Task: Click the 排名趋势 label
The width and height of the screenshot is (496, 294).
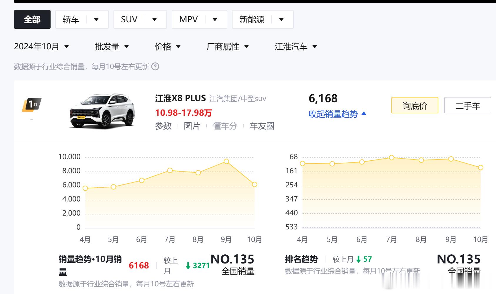Action: pyautogui.click(x=301, y=259)
